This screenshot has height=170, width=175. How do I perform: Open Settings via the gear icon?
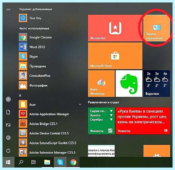8,138
